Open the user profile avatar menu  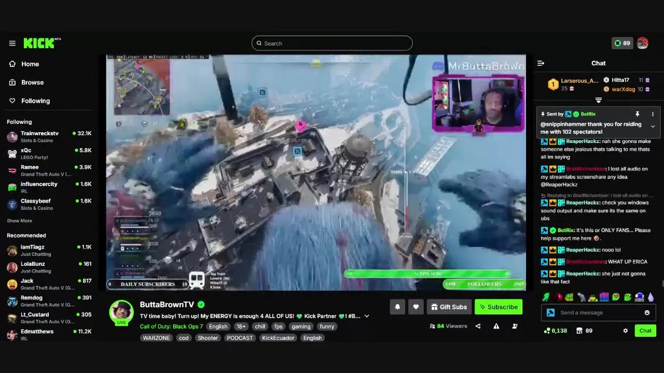[643, 43]
